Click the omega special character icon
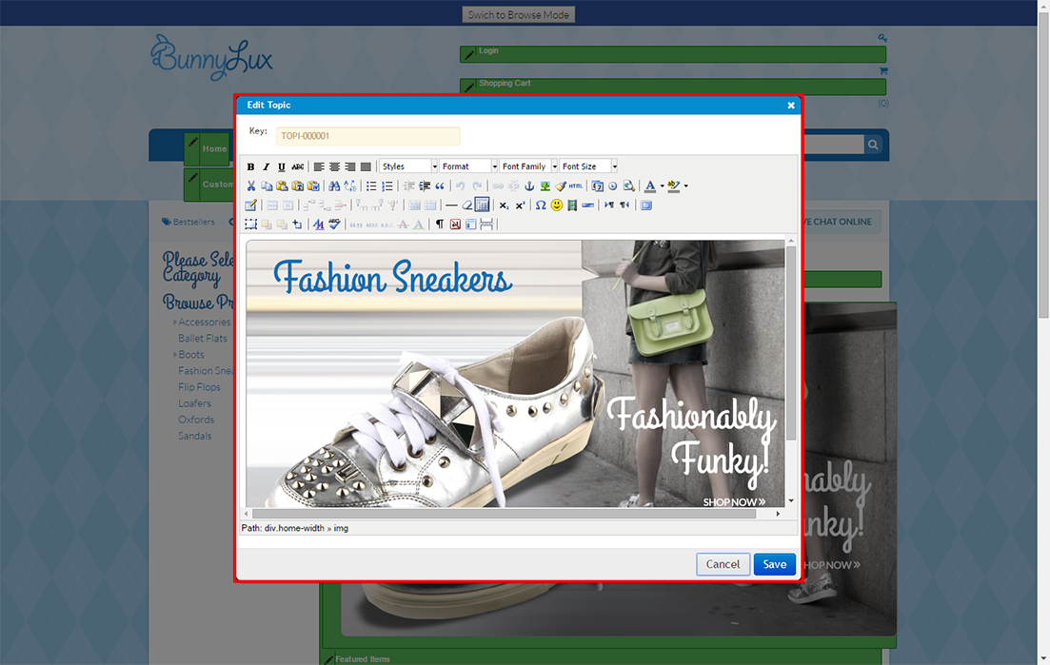 [541, 205]
